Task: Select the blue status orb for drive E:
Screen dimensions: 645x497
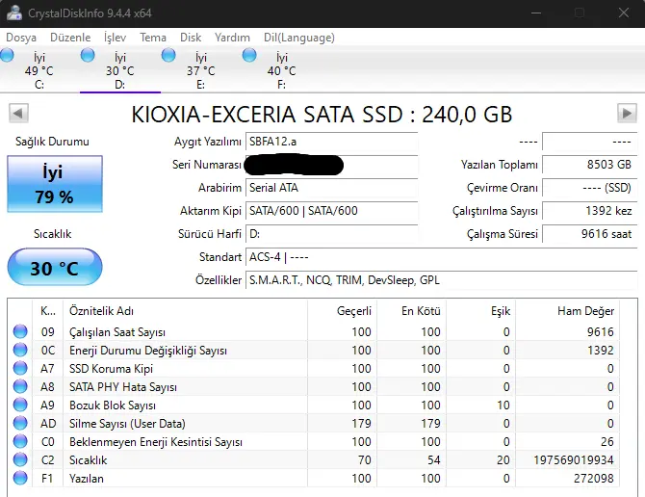Action: point(168,55)
